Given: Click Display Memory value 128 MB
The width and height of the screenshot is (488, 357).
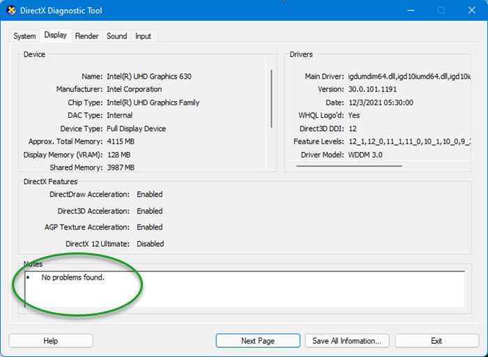Looking at the screenshot, I should click(119, 155).
